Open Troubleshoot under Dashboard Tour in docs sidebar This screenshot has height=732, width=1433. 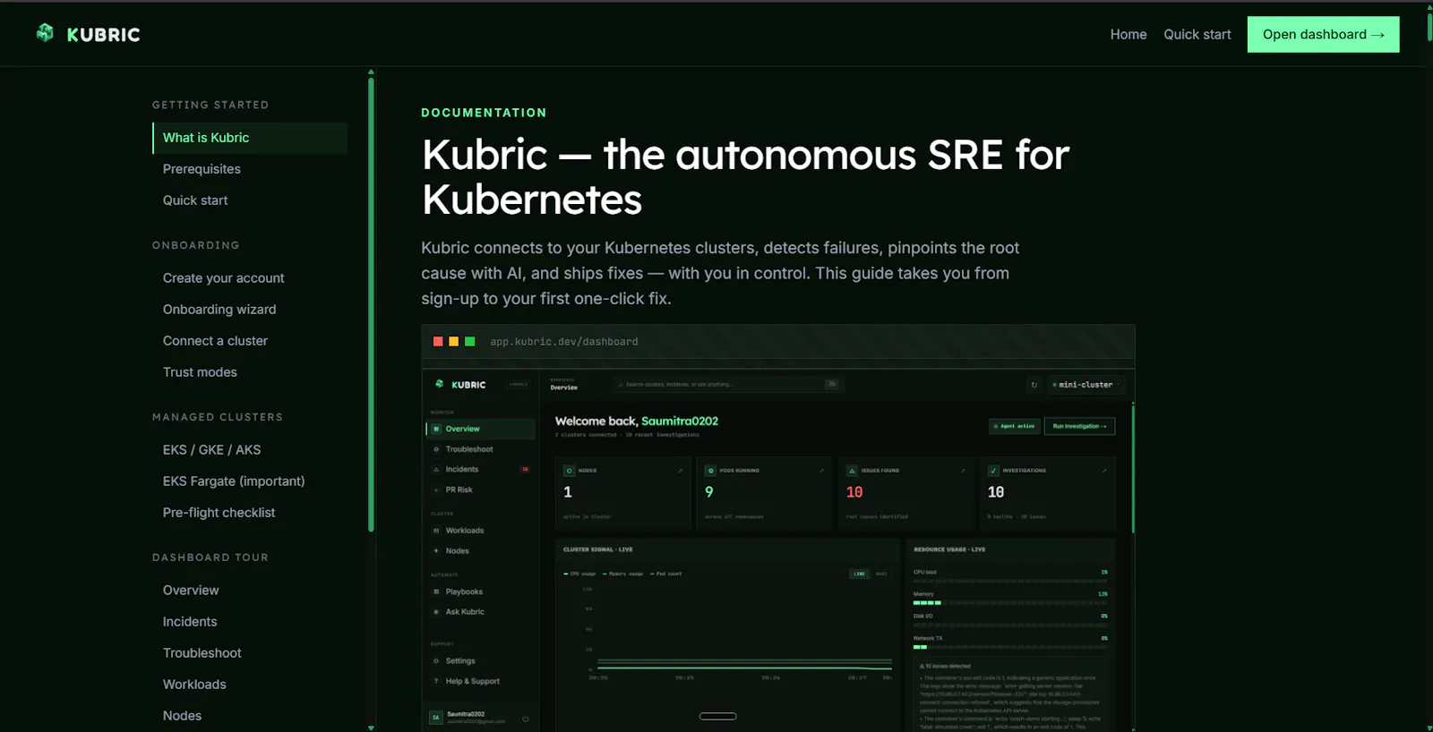202,653
